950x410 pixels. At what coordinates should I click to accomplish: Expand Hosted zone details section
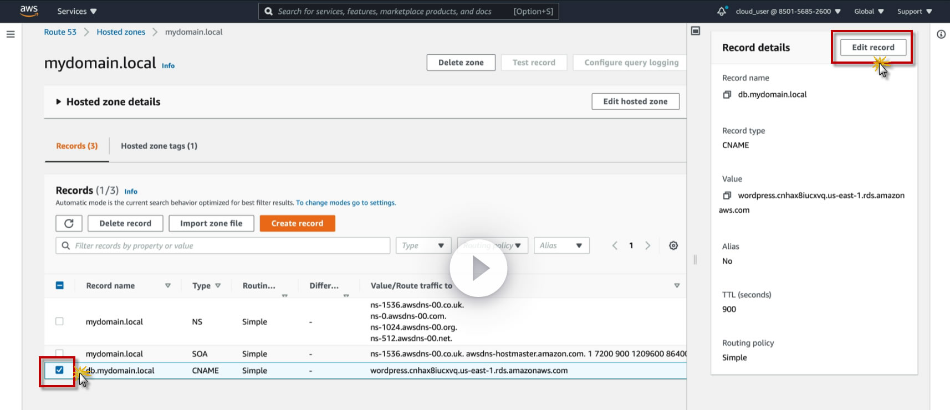[x=108, y=102]
